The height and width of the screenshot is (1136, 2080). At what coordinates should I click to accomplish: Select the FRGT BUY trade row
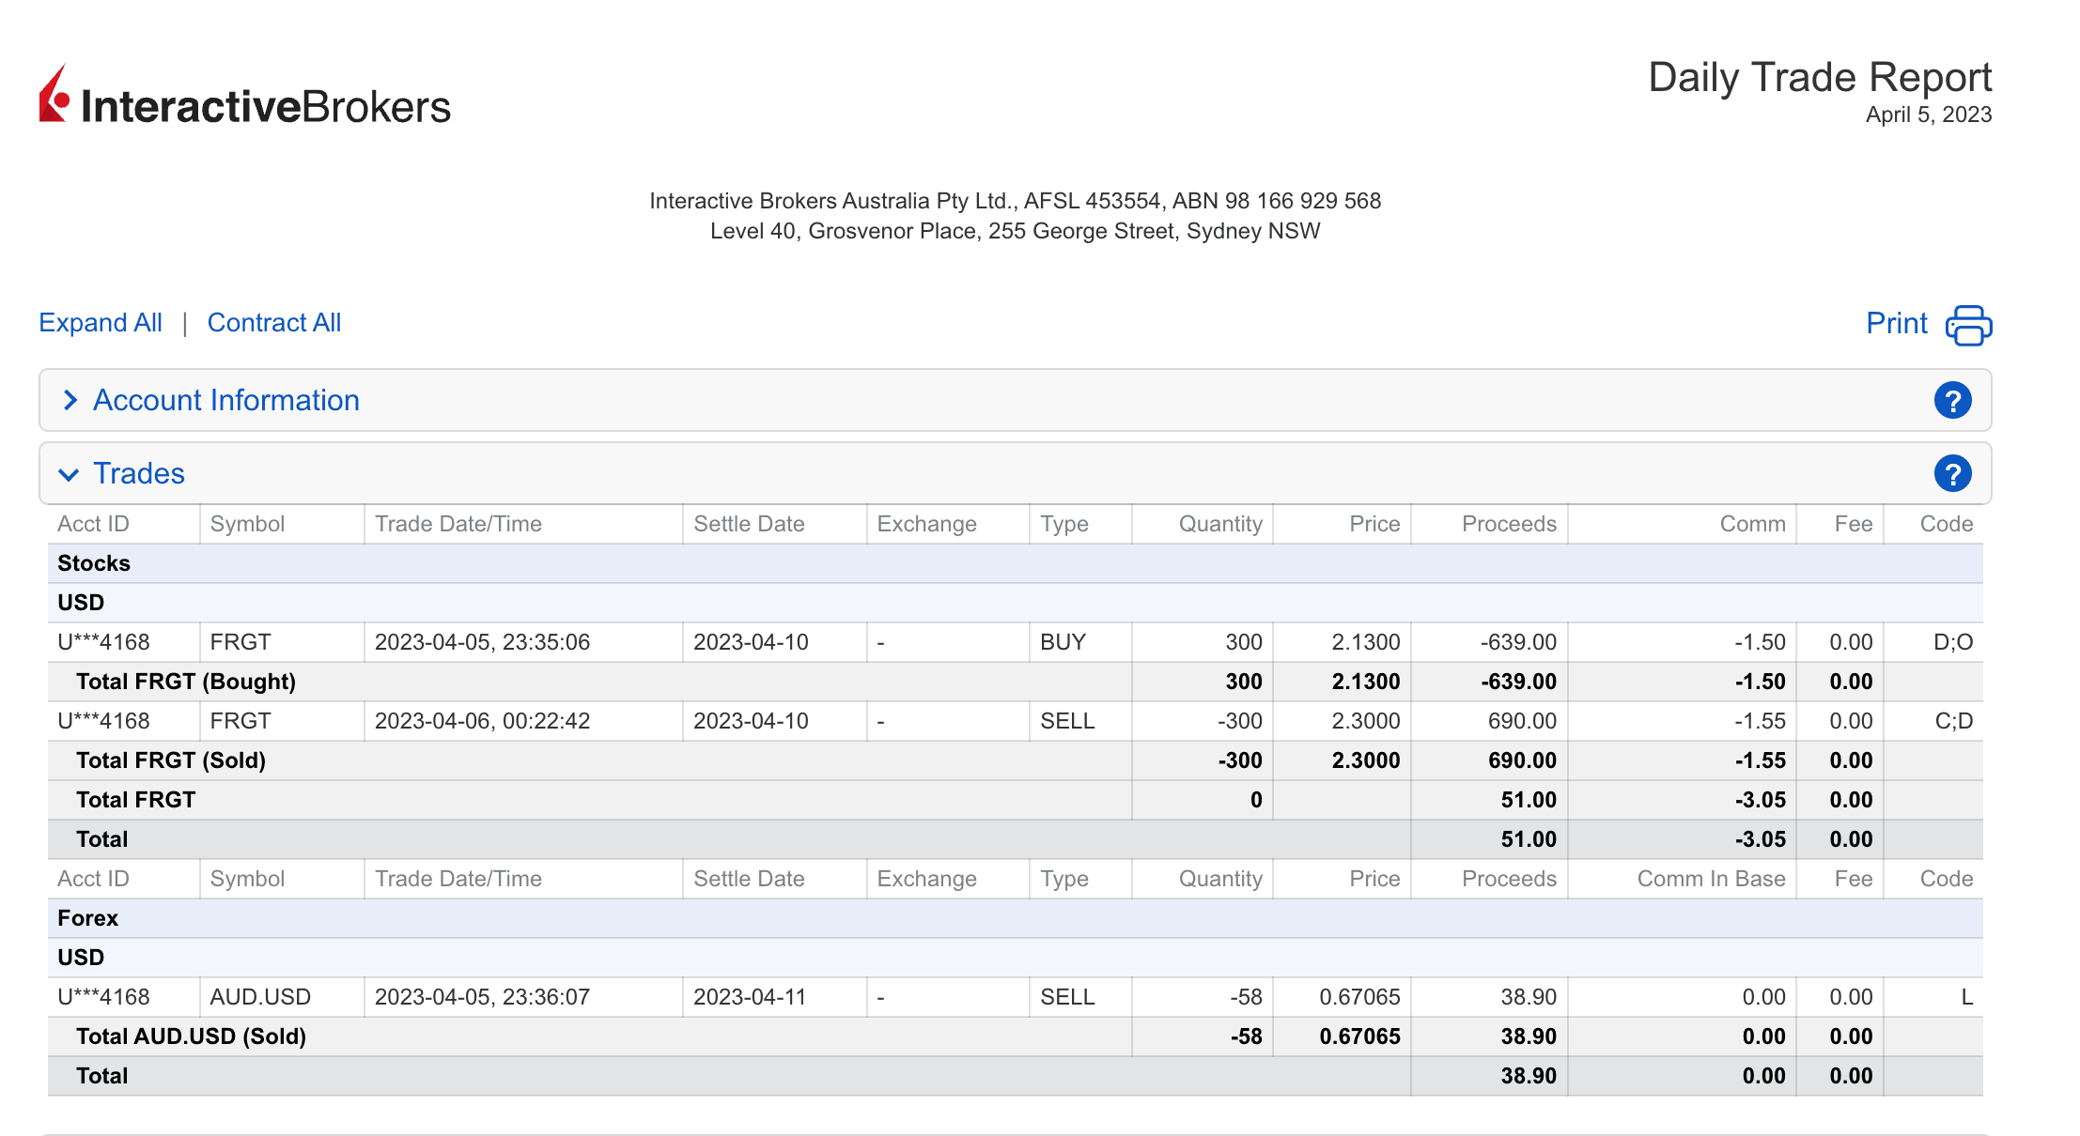click(x=1015, y=642)
